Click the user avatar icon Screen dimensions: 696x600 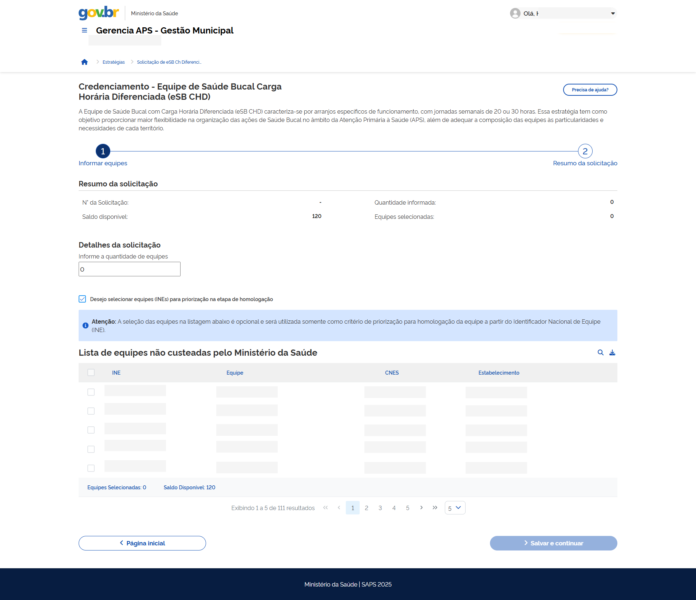click(x=515, y=13)
